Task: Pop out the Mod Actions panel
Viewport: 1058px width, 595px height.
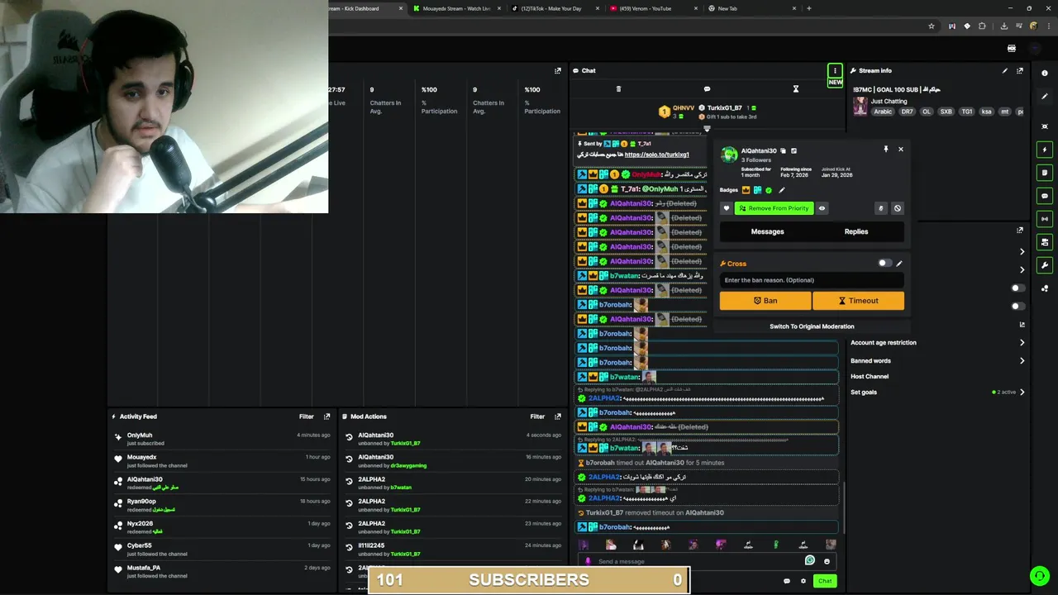Action: 558,416
